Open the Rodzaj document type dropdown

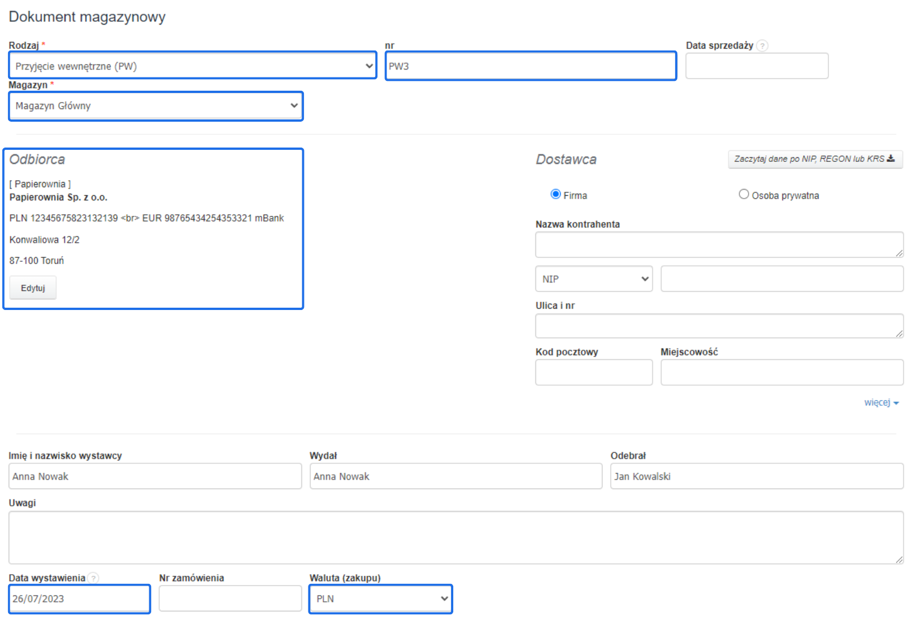pos(192,66)
